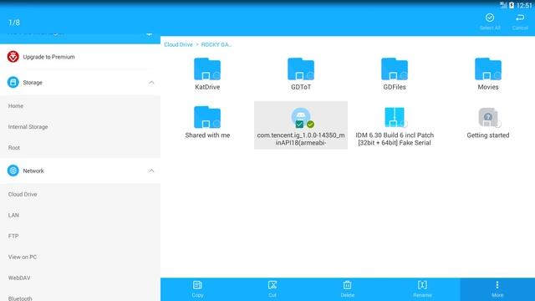535x301 pixels.
Task: Tap the Cut scissors icon
Action: click(x=273, y=285)
